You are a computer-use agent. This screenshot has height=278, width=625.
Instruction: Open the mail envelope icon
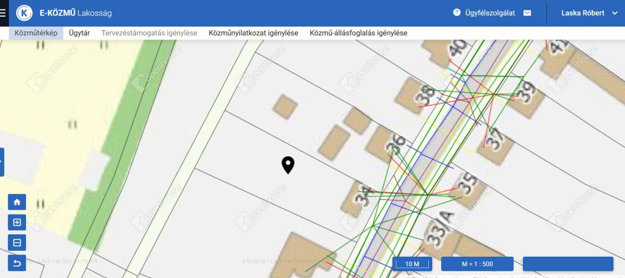click(527, 12)
